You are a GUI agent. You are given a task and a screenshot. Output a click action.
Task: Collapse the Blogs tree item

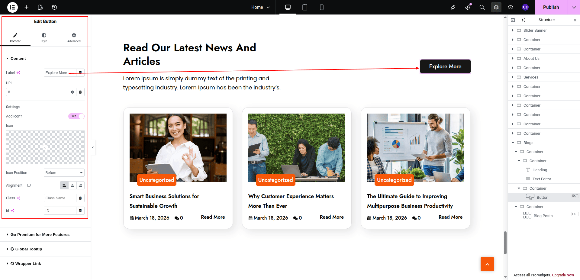click(513, 143)
